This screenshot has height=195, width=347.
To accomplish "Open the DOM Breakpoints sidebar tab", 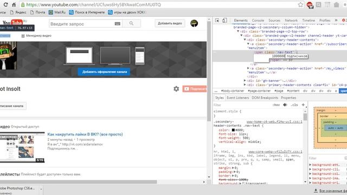I will coord(265,97).
